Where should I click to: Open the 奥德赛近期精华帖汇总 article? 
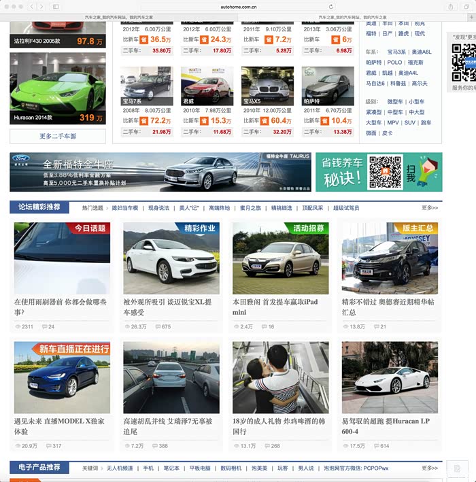[x=388, y=307]
